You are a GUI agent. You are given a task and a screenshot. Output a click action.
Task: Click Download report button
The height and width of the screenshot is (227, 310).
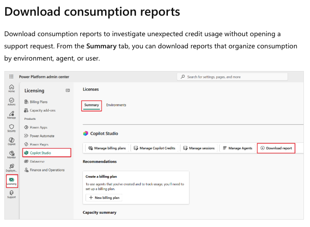coord(276,148)
